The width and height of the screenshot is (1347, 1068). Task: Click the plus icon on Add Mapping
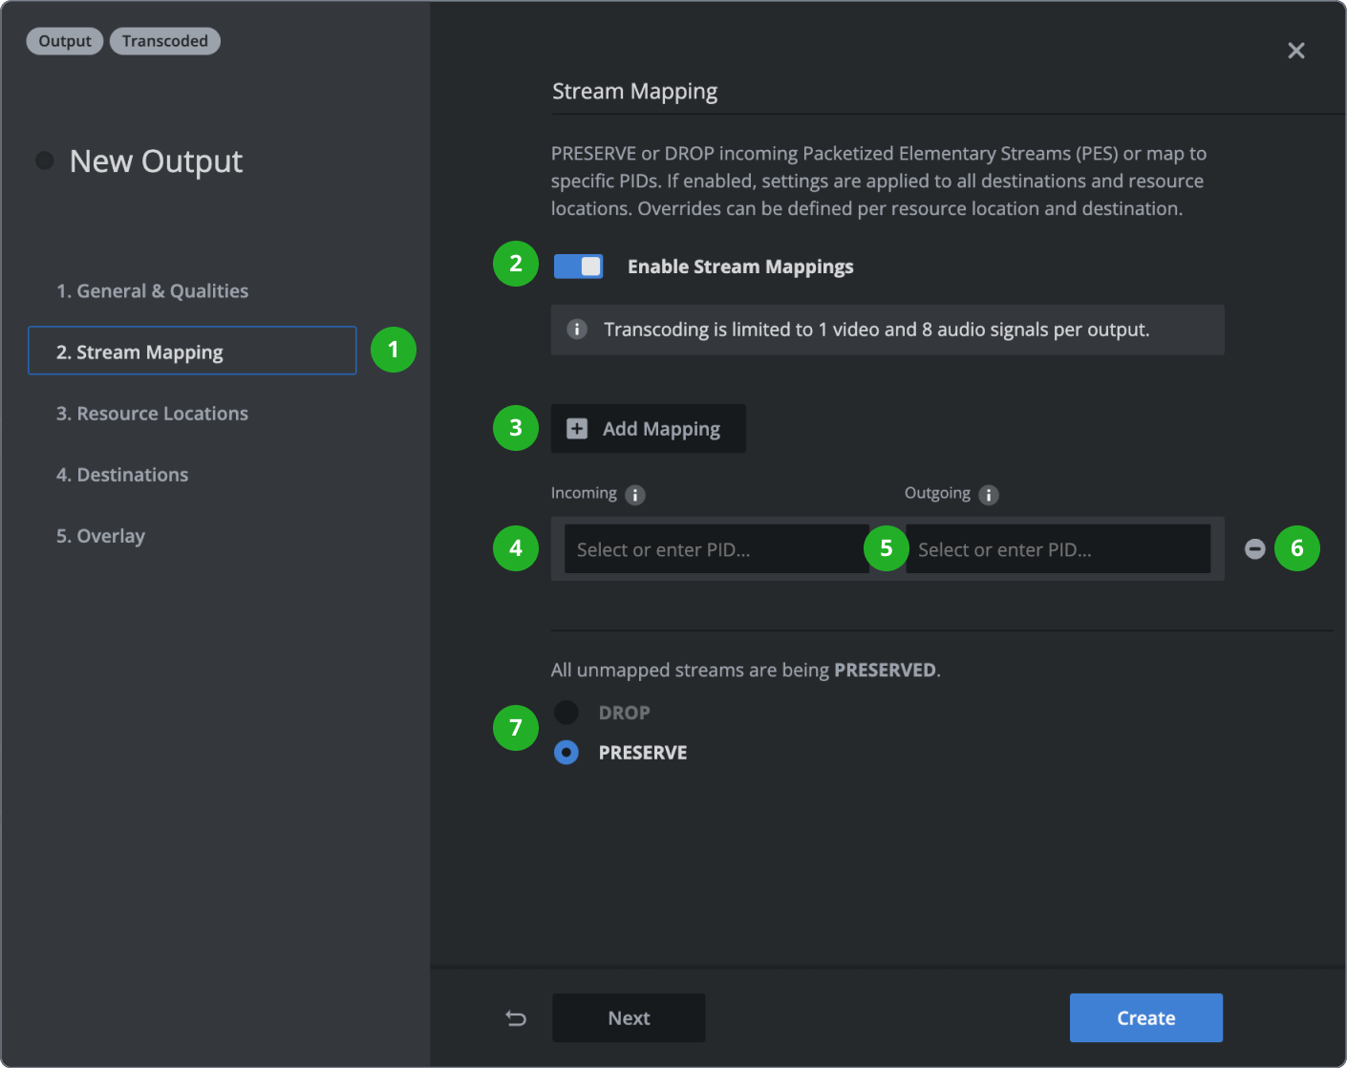click(x=576, y=428)
